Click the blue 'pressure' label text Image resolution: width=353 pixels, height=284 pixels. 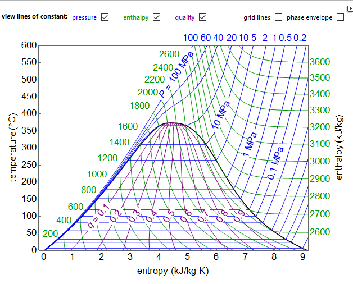click(x=84, y=17)
